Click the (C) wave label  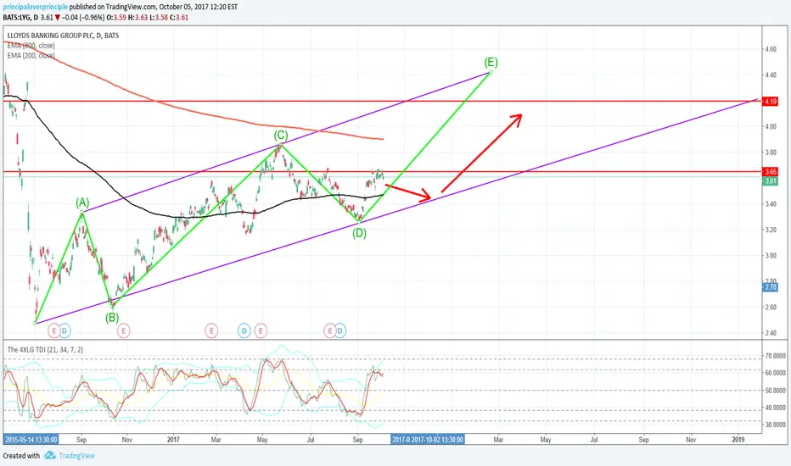pyautogui.click(x=281, y=136)
